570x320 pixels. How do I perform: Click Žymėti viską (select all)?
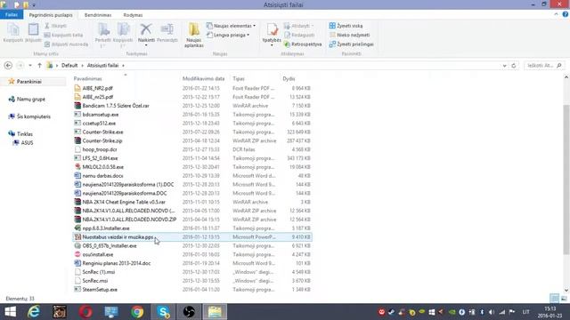[346, 26]
